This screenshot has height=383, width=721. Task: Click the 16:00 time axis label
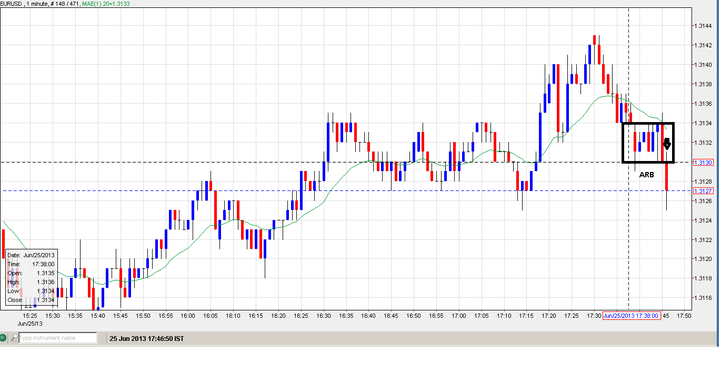pyautogui.click(x=188, y=316)
